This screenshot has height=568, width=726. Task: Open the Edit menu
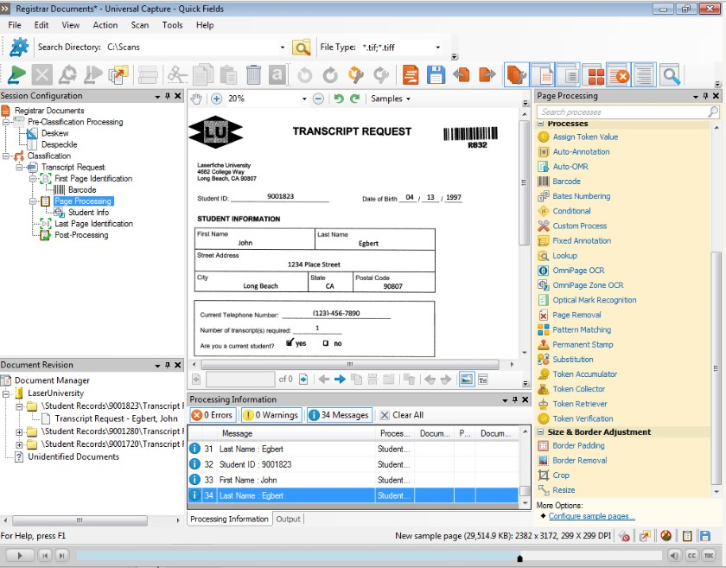(41, 25)
